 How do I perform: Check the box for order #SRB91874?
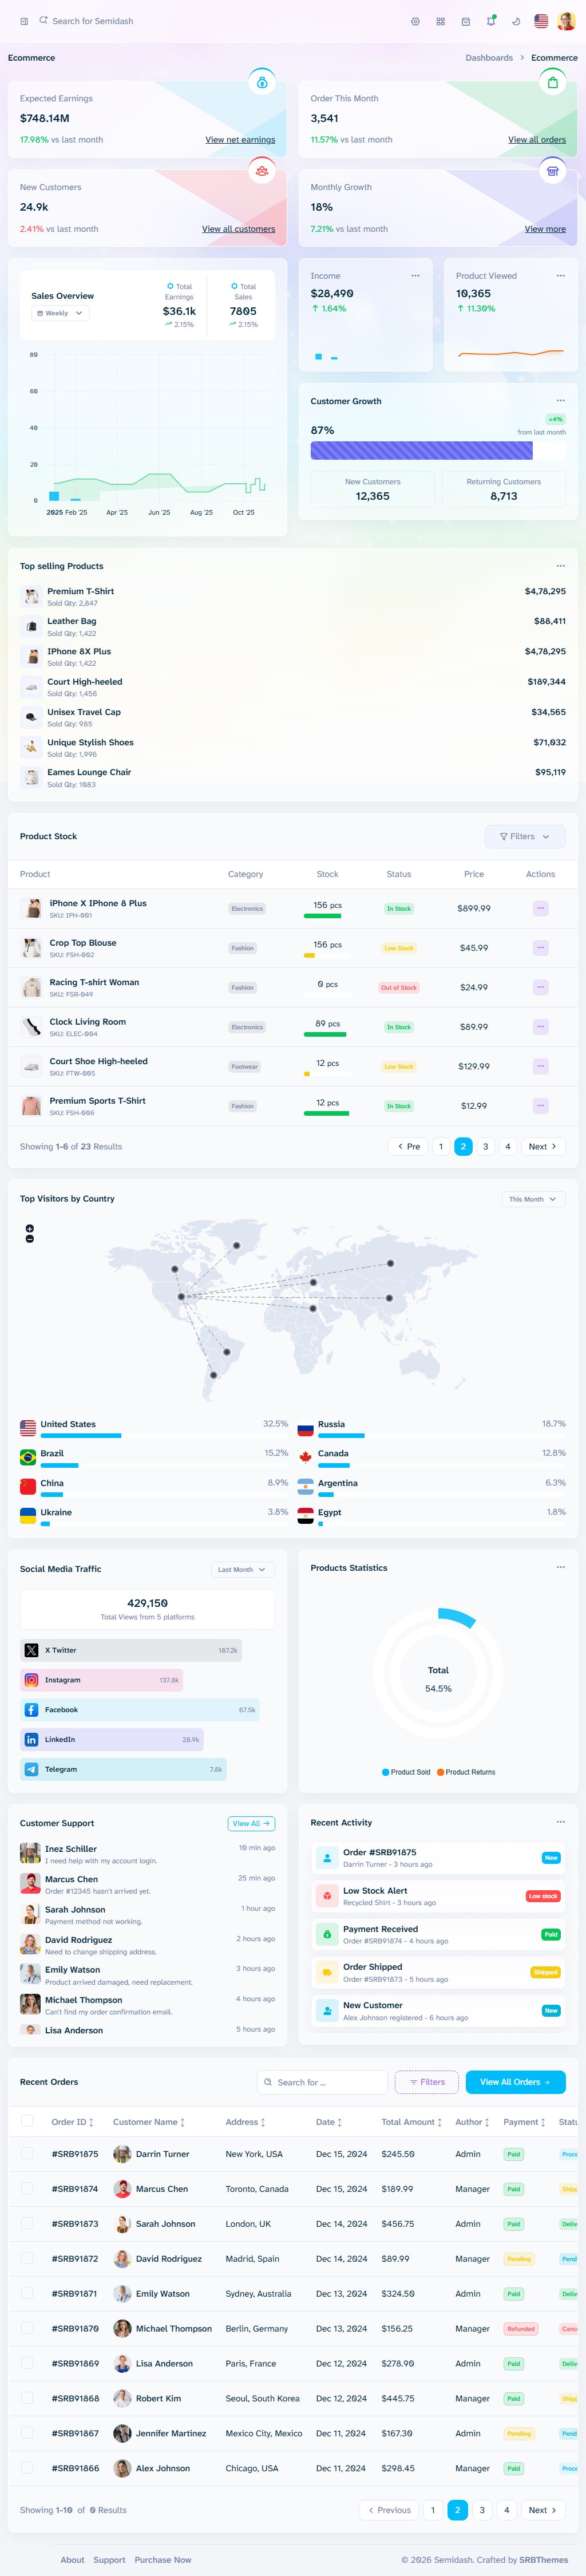[x=27, y=2189]
